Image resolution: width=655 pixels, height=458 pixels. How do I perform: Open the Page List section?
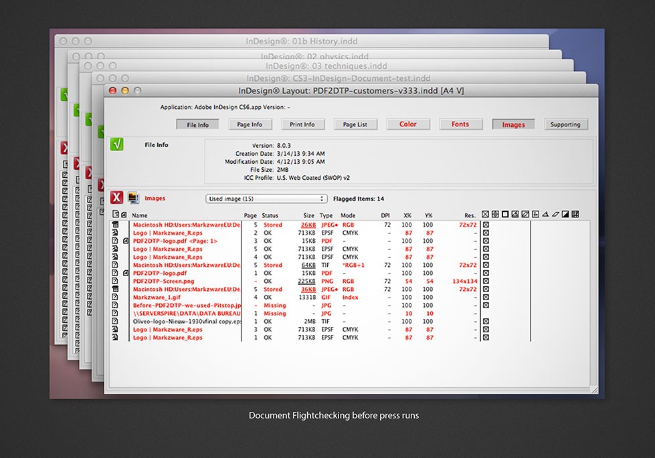coord(355,124)
